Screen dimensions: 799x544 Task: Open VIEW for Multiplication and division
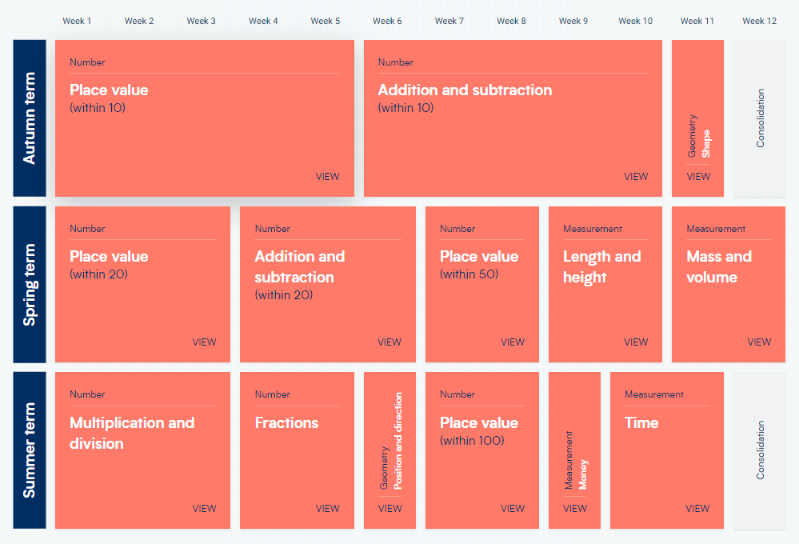click(204, 508)
